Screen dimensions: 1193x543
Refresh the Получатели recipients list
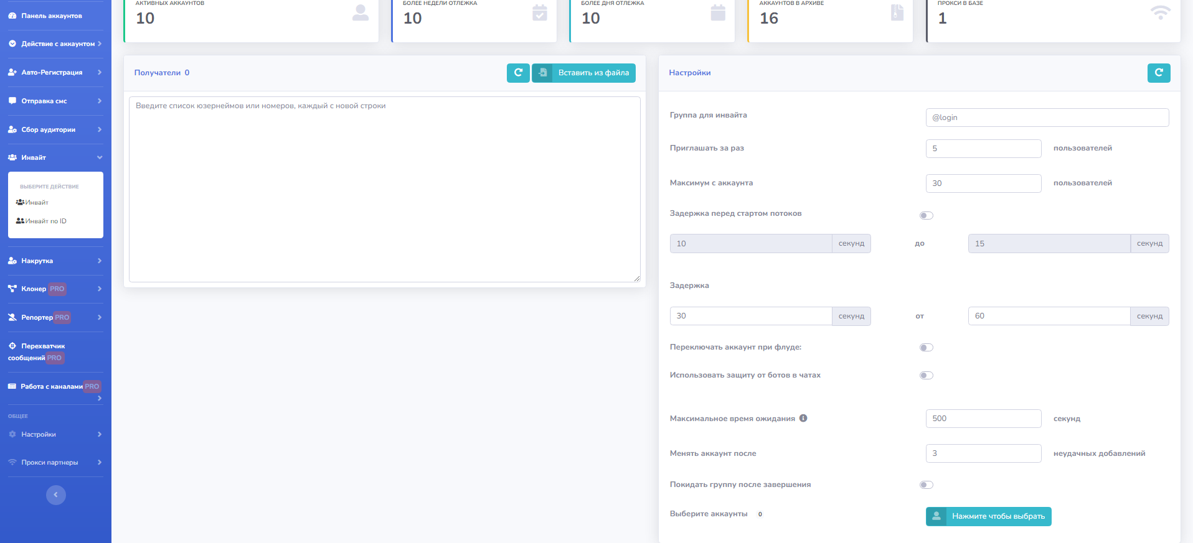(518, 73)
